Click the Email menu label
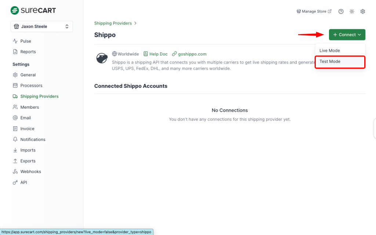 tap(26, 118)
